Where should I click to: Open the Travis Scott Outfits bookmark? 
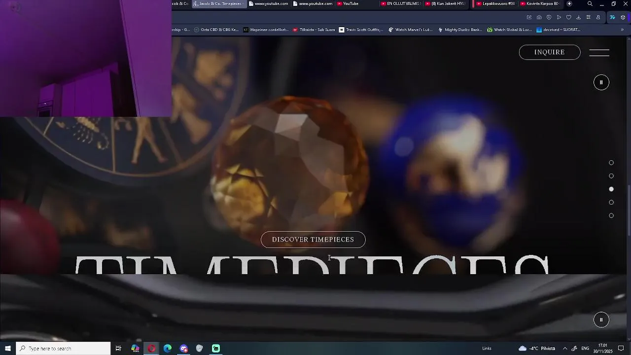point(361,30)
